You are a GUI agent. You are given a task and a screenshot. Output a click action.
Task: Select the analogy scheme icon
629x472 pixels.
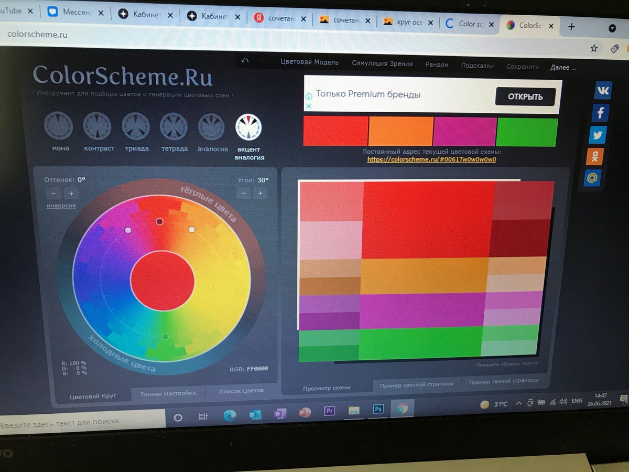tap(212, 127)
